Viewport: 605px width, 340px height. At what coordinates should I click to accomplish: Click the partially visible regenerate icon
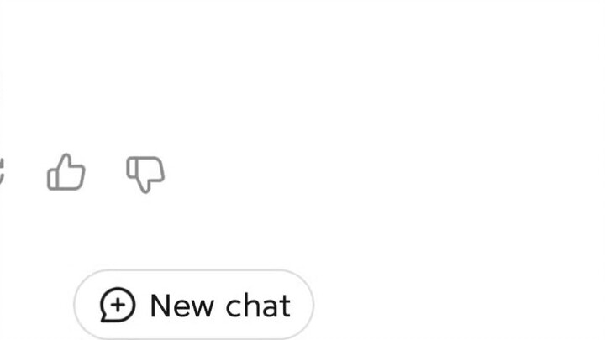tap(2, 171)
